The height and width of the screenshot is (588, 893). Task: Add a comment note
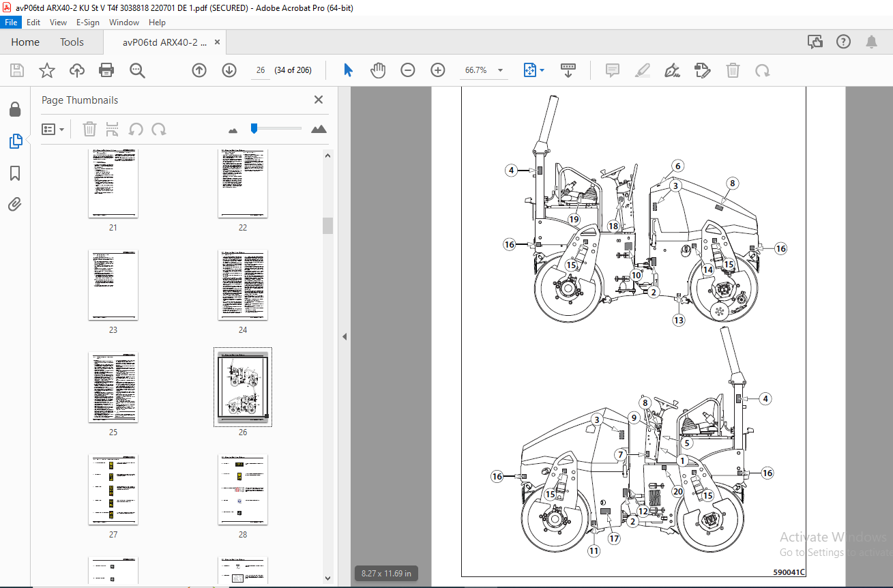pos(613,70)
